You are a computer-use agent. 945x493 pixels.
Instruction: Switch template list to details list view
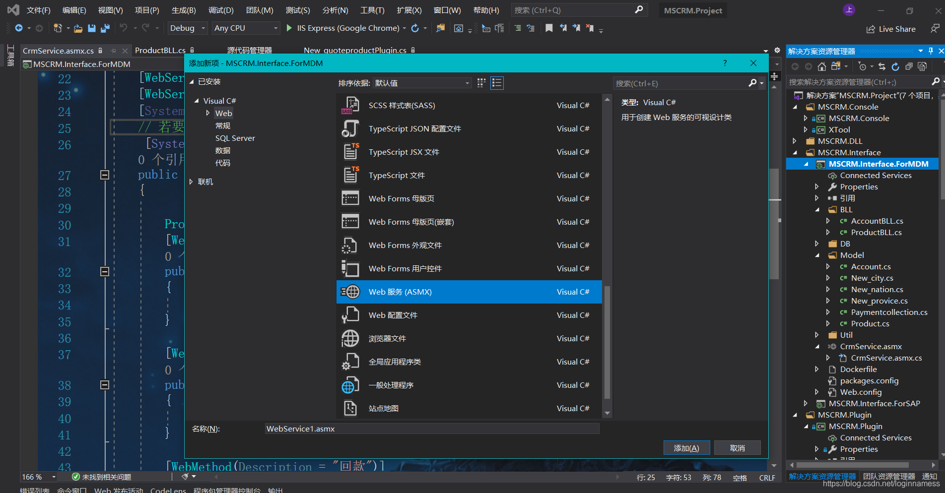point(497,83)
